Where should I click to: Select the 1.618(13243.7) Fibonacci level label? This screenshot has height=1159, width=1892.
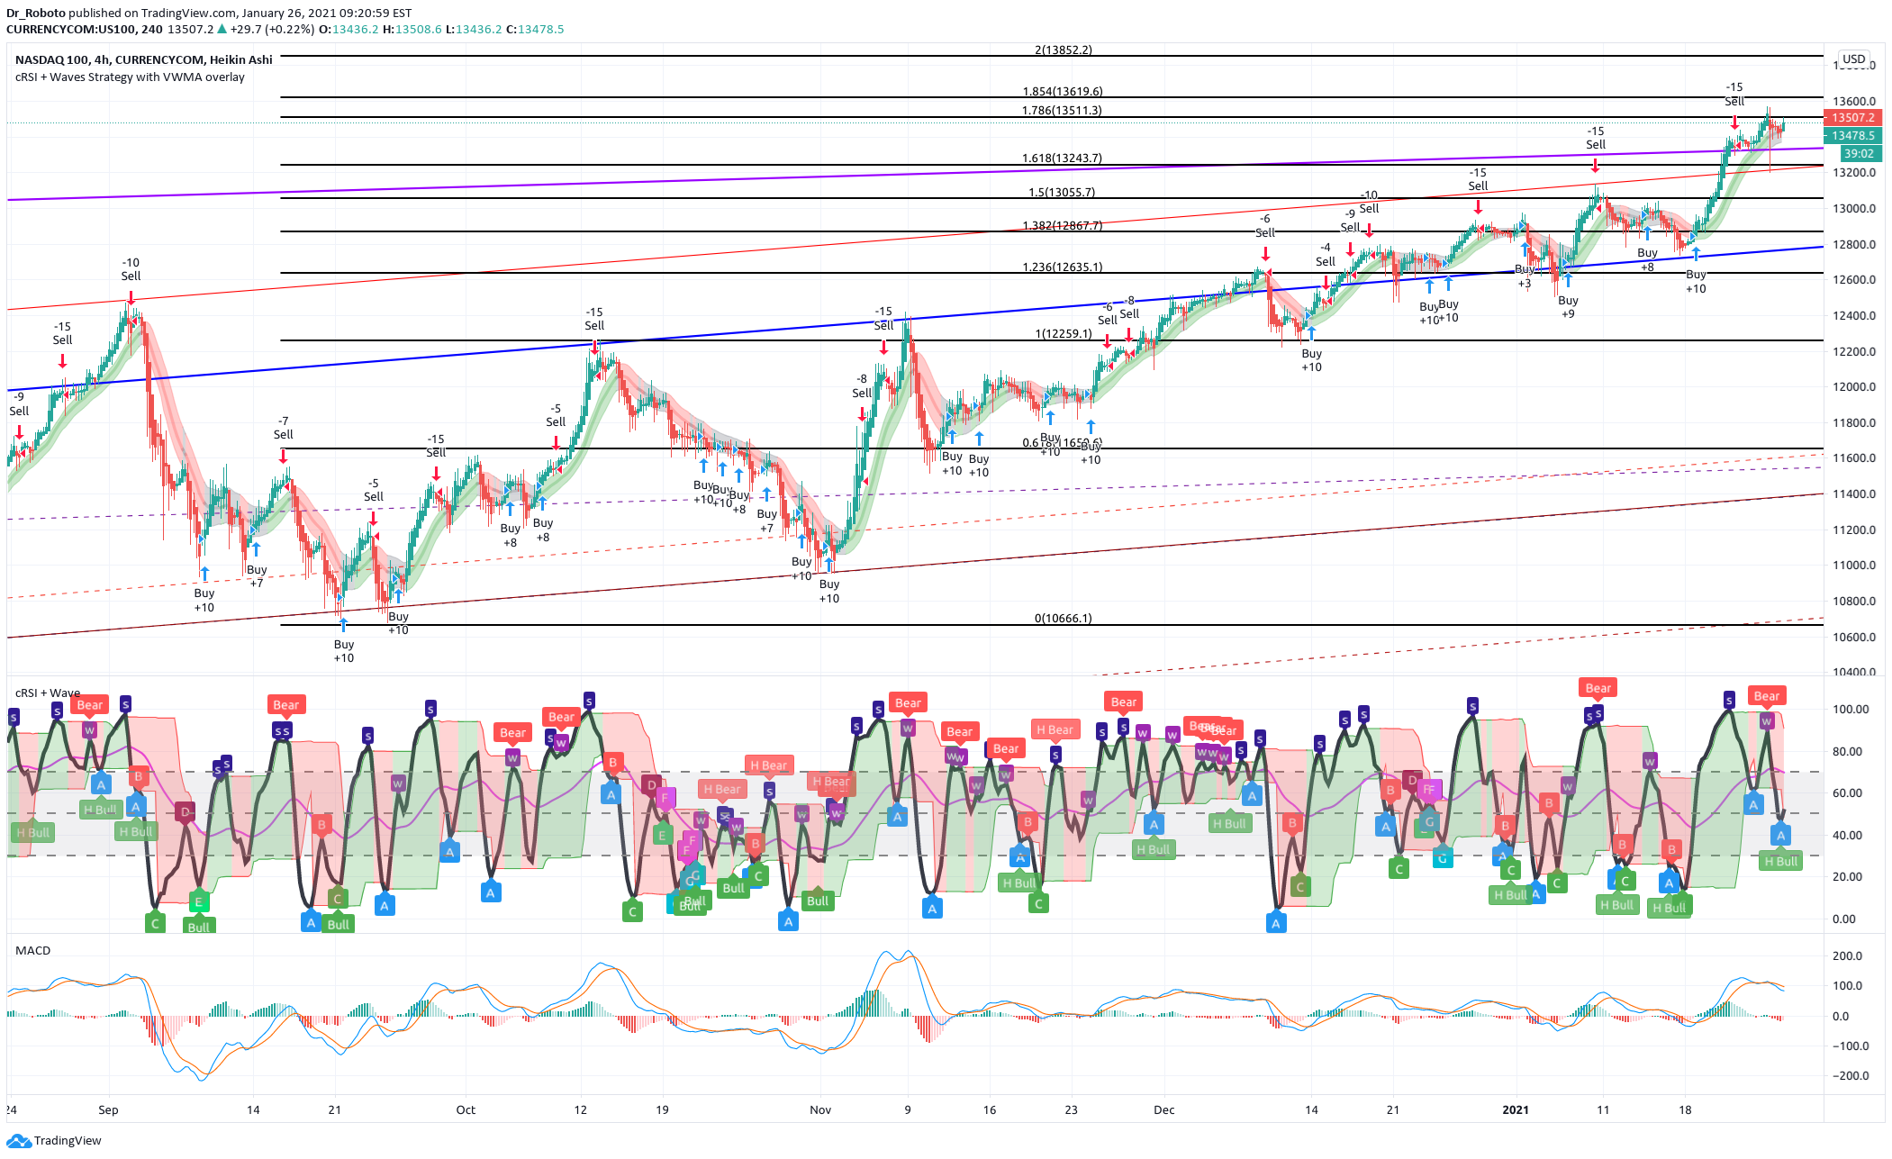click(x=1062, y=158)
